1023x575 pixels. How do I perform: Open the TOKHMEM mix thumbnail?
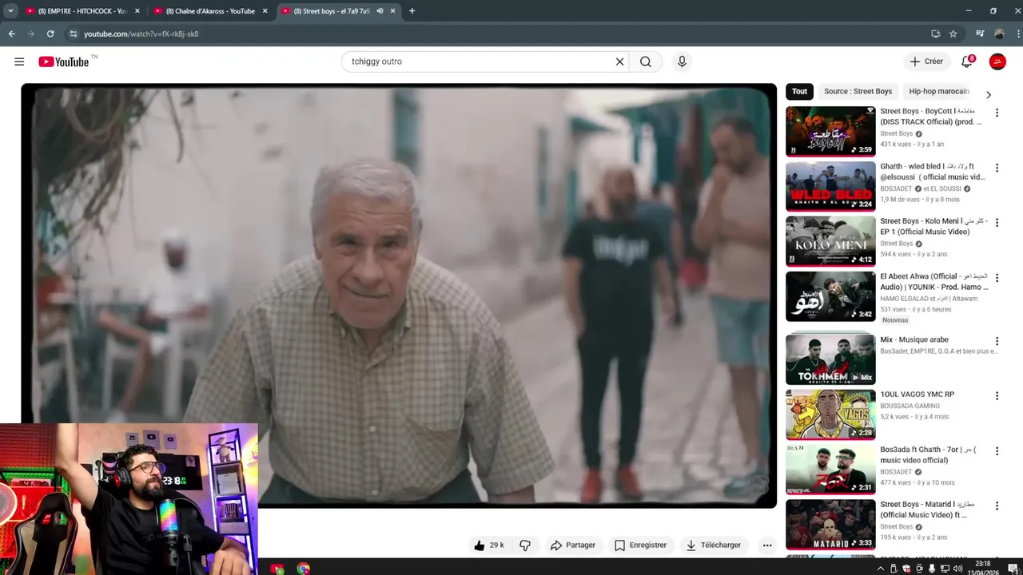830,359
